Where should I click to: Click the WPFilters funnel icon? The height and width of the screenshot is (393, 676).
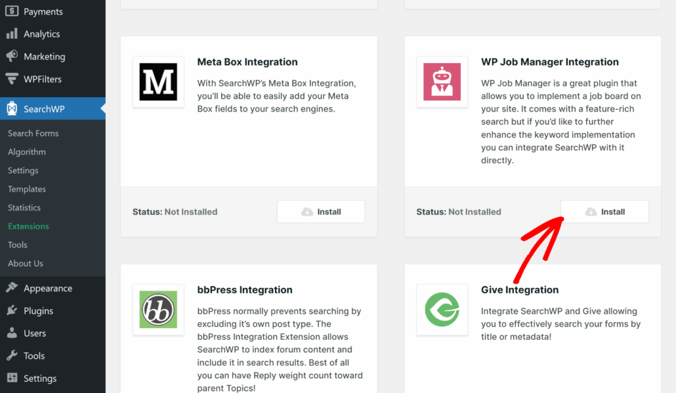coord(11,79)
